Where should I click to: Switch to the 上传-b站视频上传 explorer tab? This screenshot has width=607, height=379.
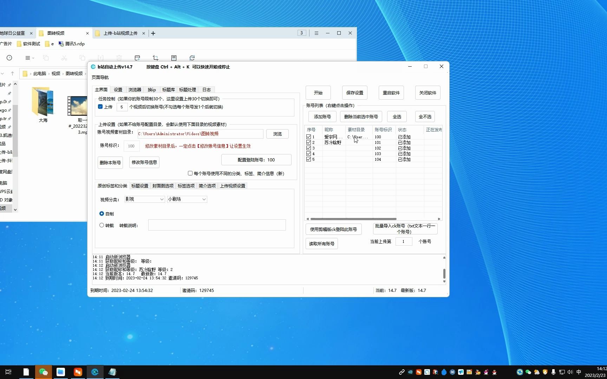[120, 33]
